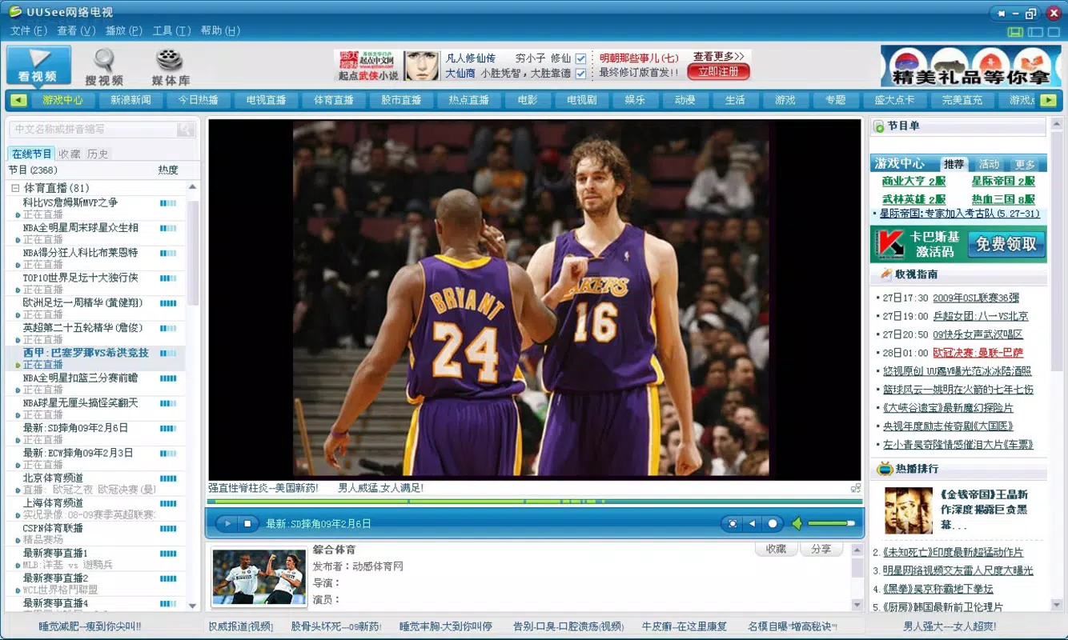Toggle the checkbox next to 大胜靠德

click(x=580, y=74)
